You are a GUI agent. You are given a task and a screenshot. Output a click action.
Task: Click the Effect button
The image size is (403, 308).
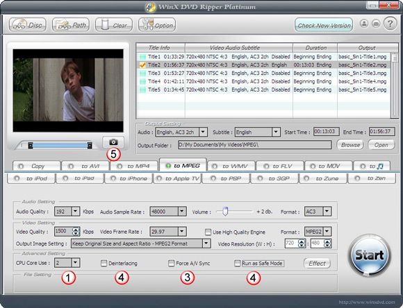[317, 264]
